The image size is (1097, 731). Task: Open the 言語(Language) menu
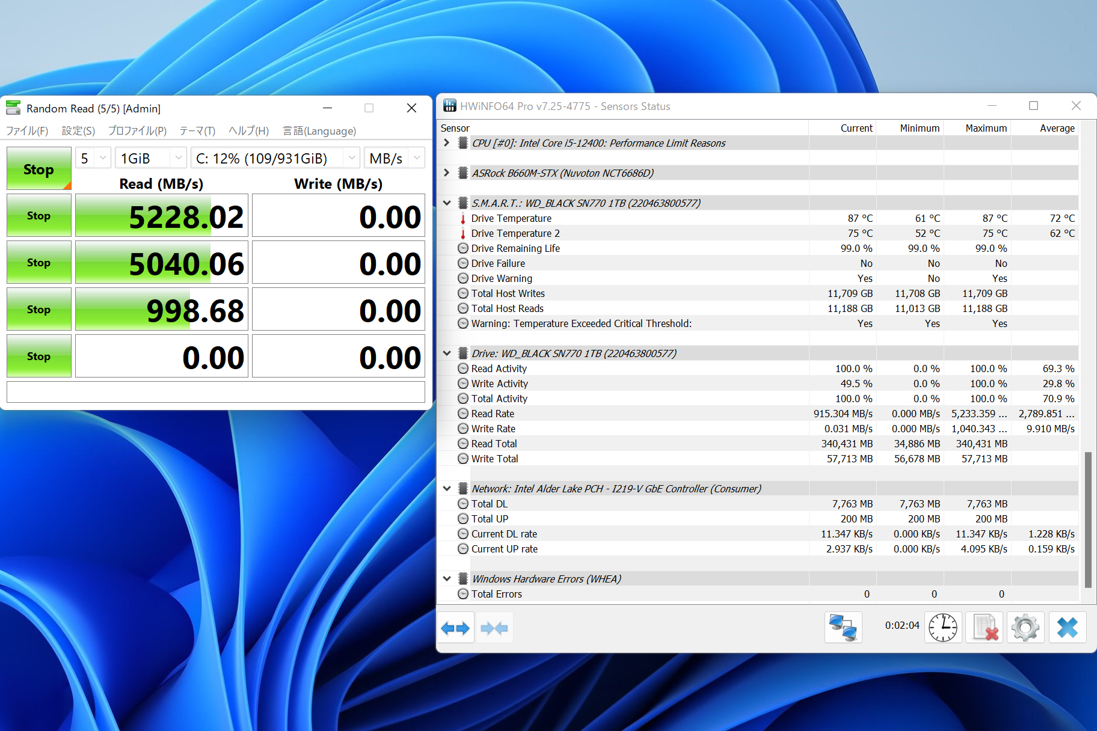[x=319, y=131]
